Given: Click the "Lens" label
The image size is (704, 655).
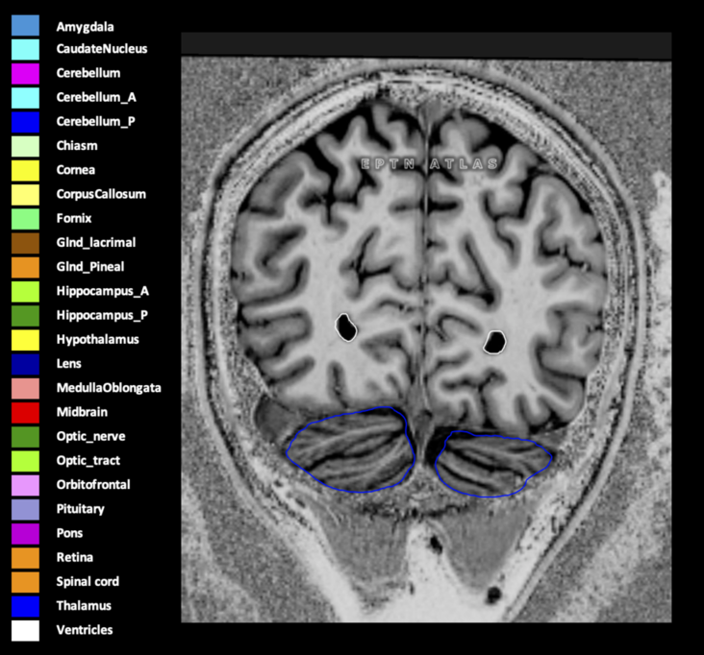Looking at the screenshot, I should point(68,363).
